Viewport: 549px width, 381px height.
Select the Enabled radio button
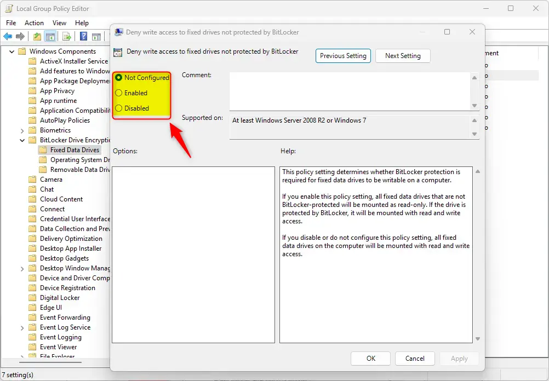click(119, 93)
